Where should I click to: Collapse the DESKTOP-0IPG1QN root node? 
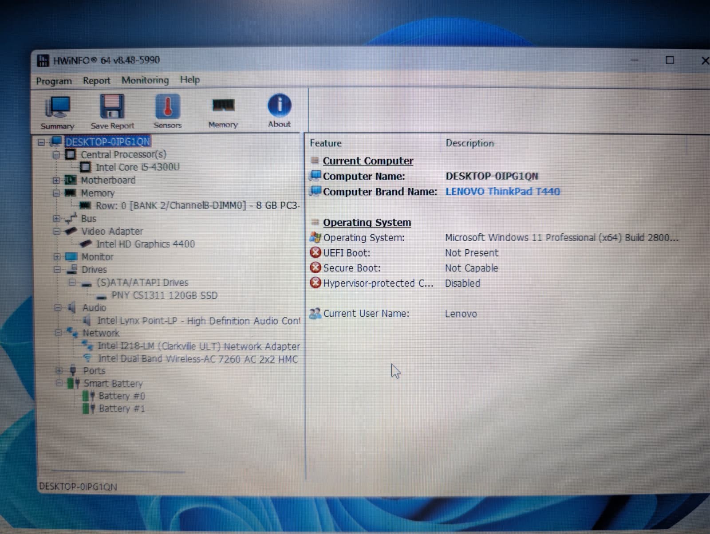[41, 142]
